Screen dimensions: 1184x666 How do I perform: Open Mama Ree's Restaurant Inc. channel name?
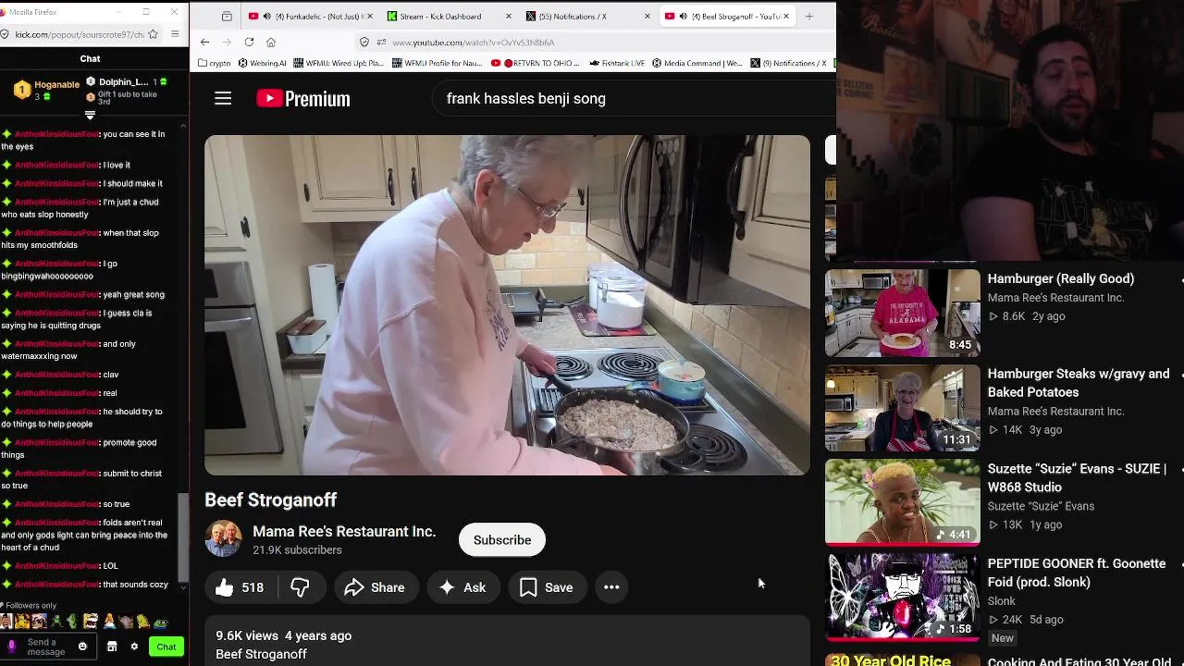pyautogui.click(x=344, y=532)
